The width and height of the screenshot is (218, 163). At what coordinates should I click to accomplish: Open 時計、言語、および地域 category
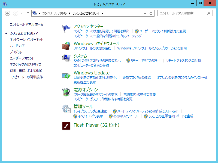pos(26,71)
